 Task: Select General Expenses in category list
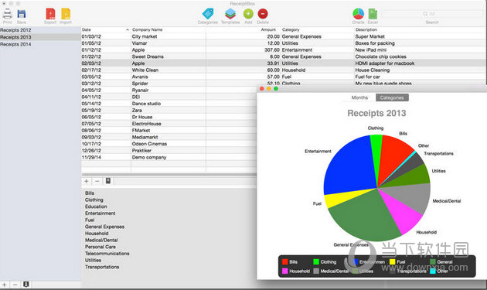(x=104, y=227)
